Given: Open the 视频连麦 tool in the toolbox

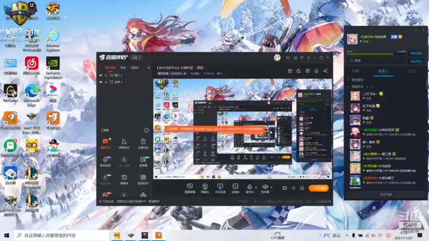Looking at the screenshot, I should pos(105,162).
